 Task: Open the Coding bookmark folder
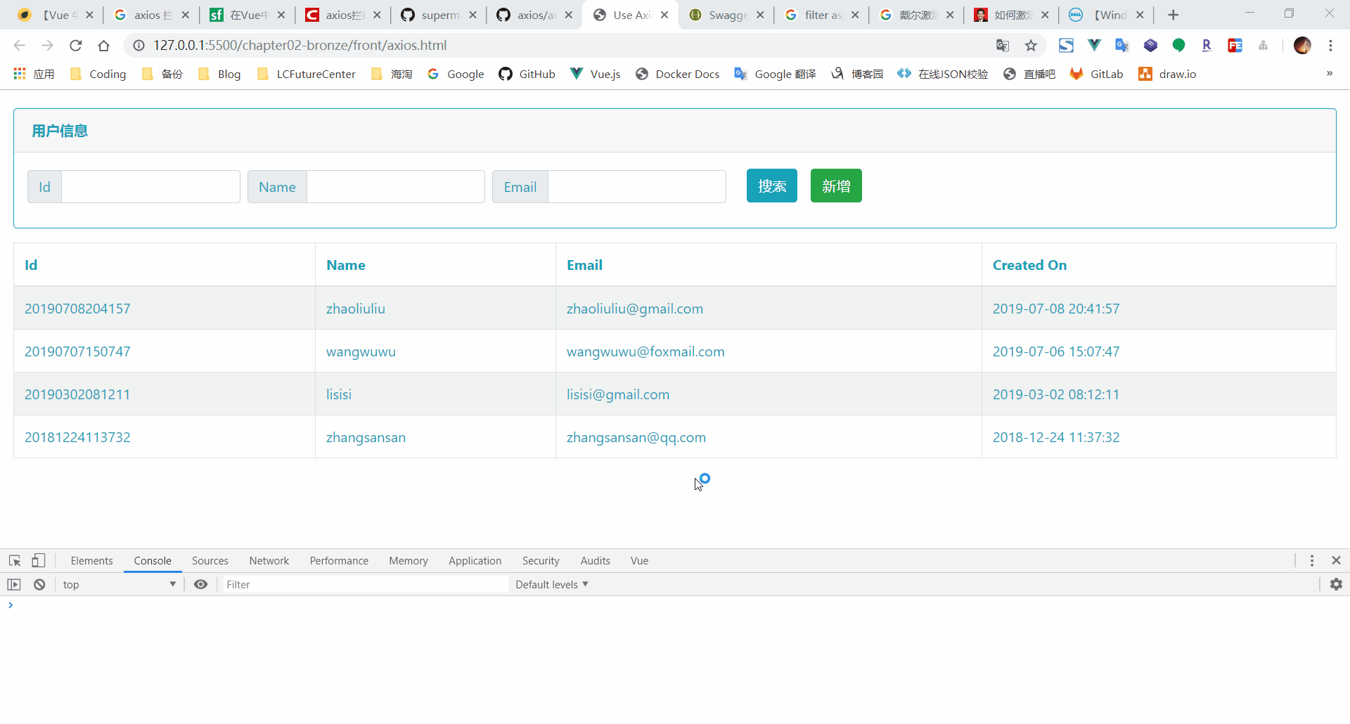(98, 74)
